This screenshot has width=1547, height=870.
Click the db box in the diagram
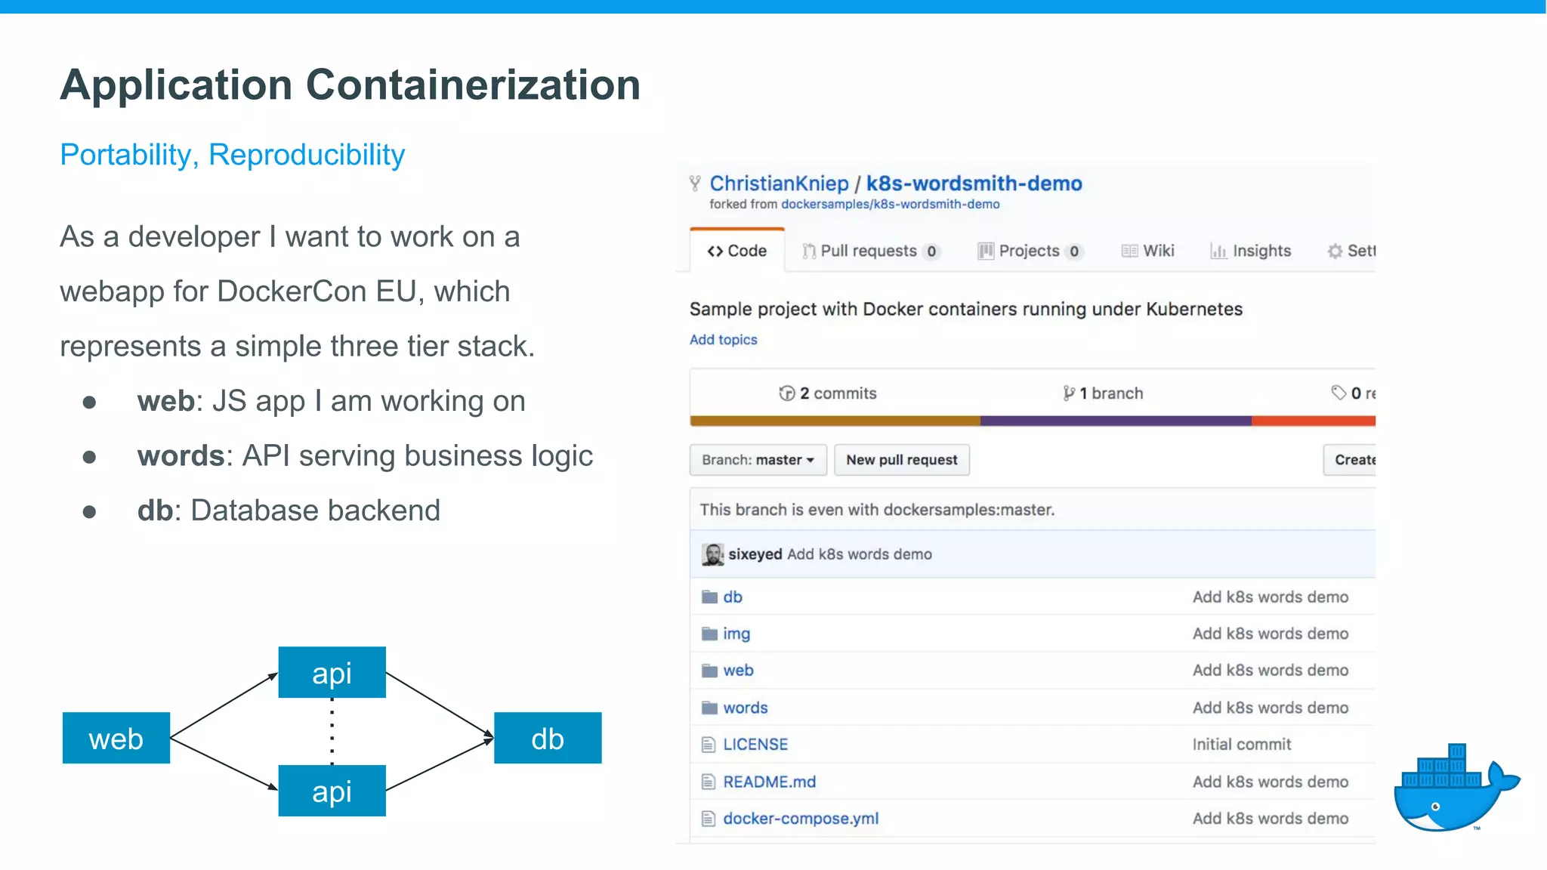tap(548, 738)
